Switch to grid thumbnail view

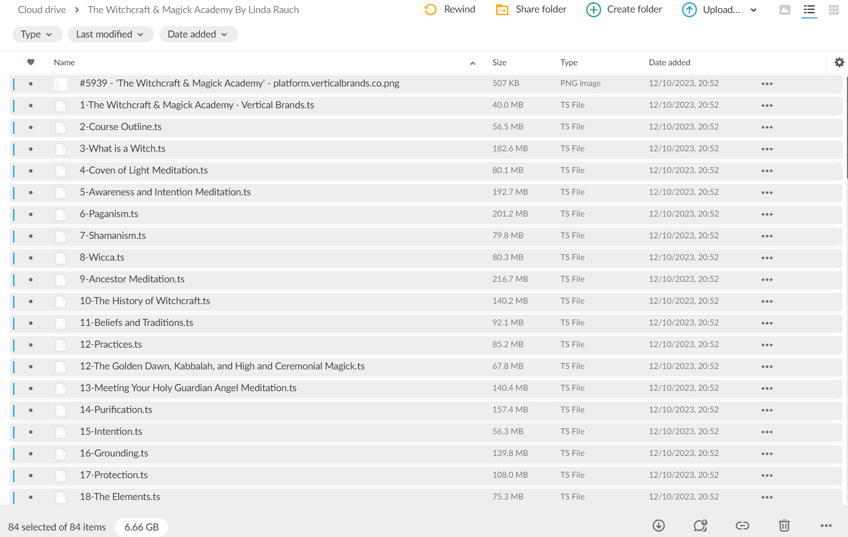pyautogui.click(x=833, y=10)
